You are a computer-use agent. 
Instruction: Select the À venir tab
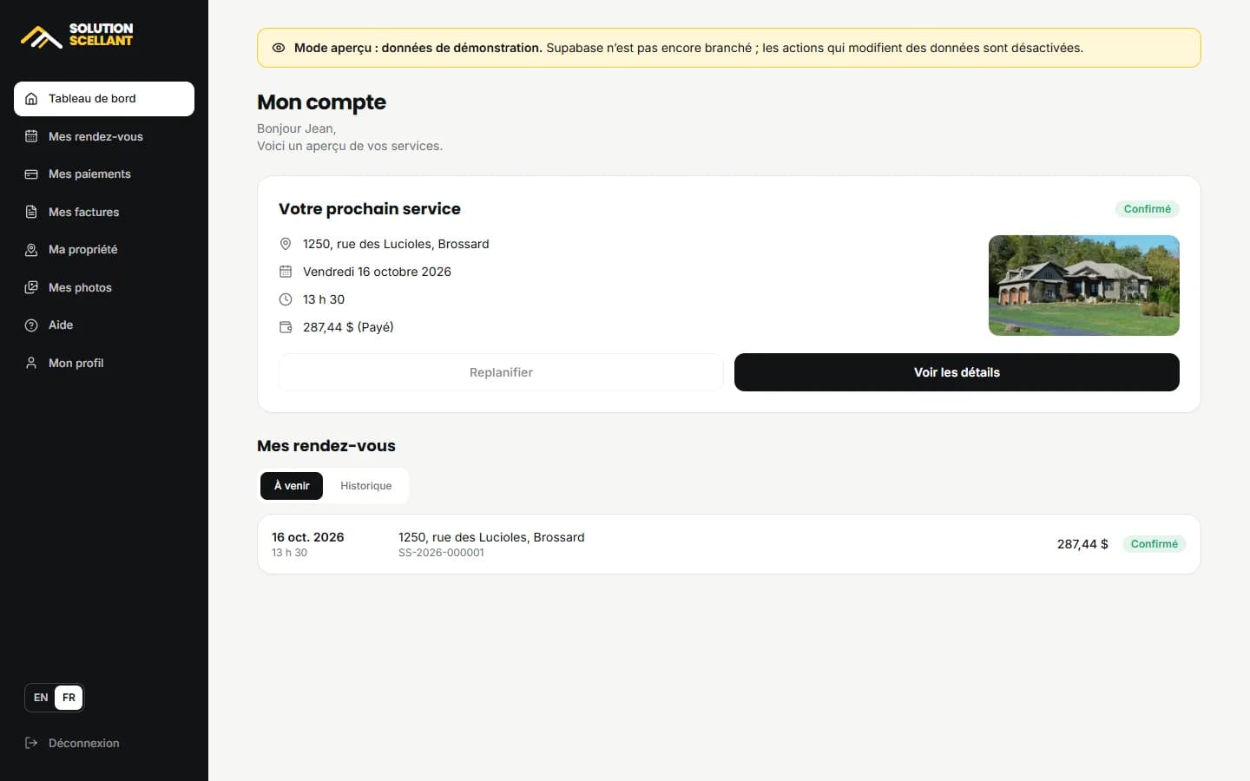(x=292, y=486)
